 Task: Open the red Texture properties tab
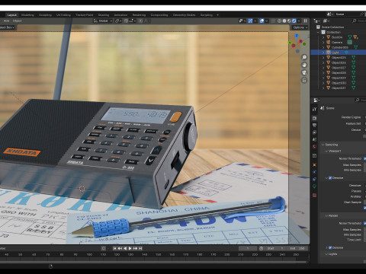[x=314, y=195]
